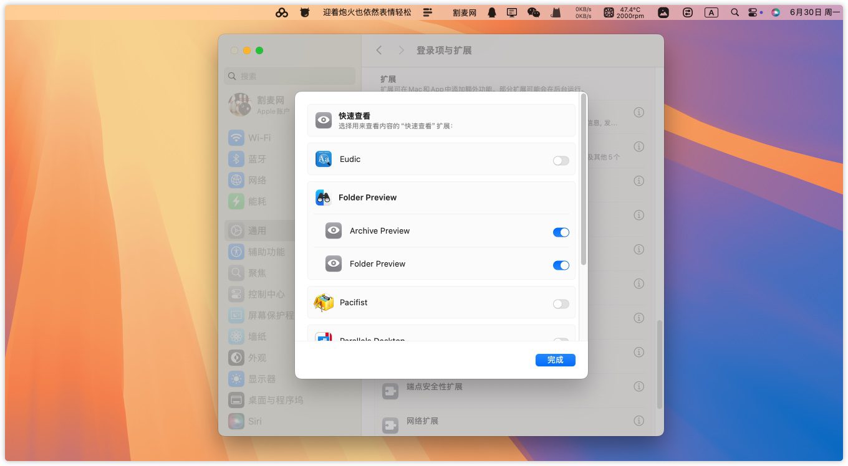Turn off the Archive Preview toggle
The height and width of the screenshot is (466, 848).
coord(561,232)
